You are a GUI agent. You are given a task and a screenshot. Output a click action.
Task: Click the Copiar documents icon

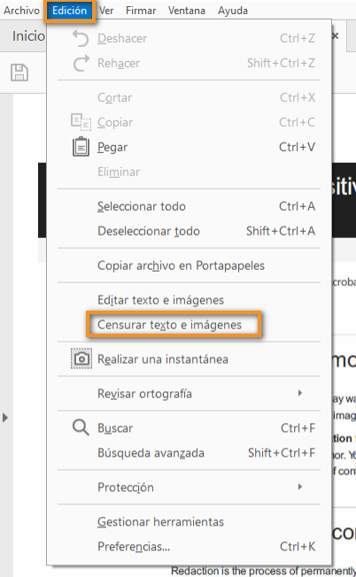tap(81, 122)
